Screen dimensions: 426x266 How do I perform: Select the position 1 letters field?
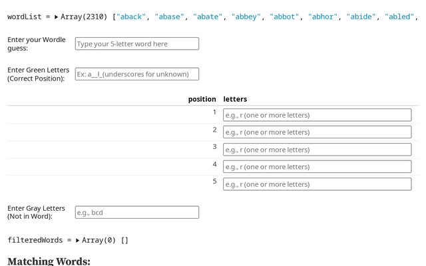pyautogui.click(x=318, y=115)
